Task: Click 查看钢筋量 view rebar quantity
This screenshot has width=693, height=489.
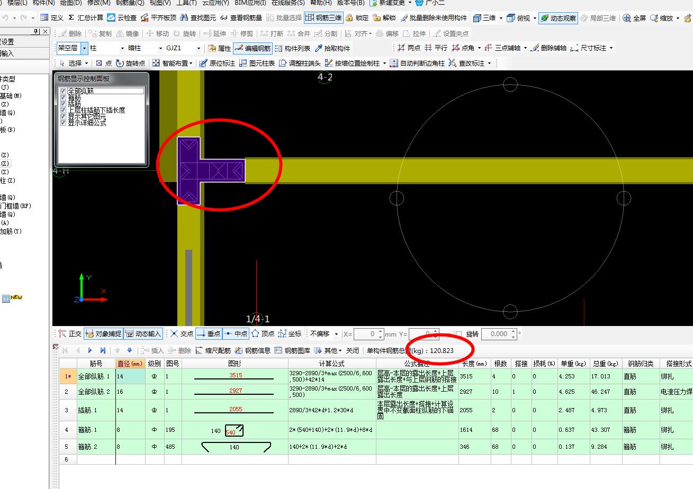Action: 241,17
